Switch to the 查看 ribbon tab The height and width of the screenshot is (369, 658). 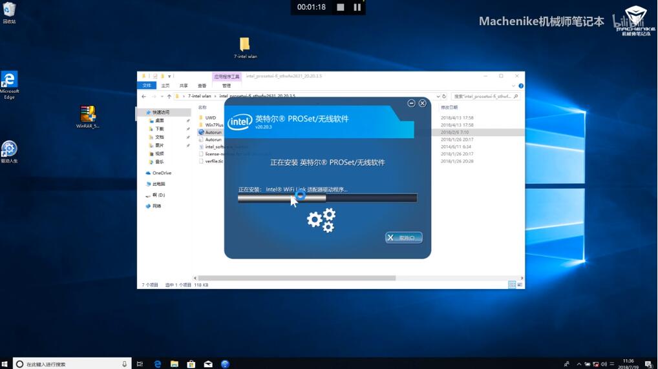tap(202, 85)
